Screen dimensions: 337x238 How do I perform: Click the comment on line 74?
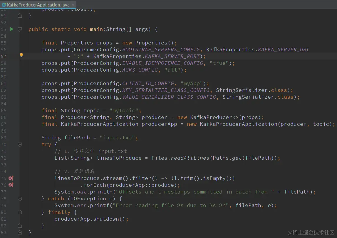75,171
